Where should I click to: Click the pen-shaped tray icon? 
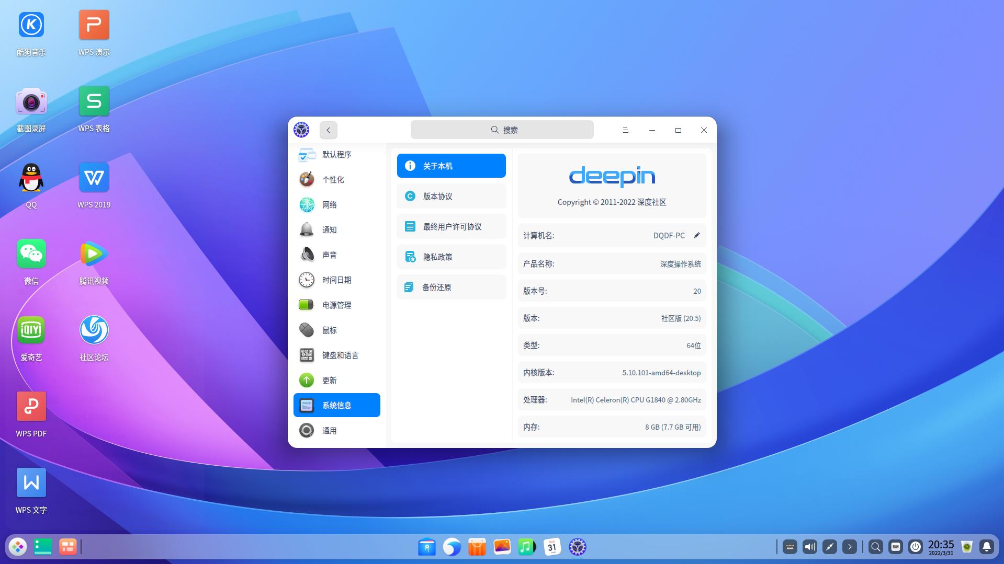(830, 547)
